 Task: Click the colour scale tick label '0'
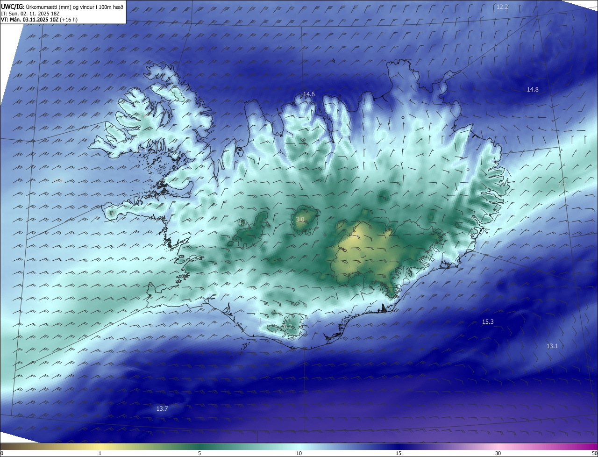(2, 453)
